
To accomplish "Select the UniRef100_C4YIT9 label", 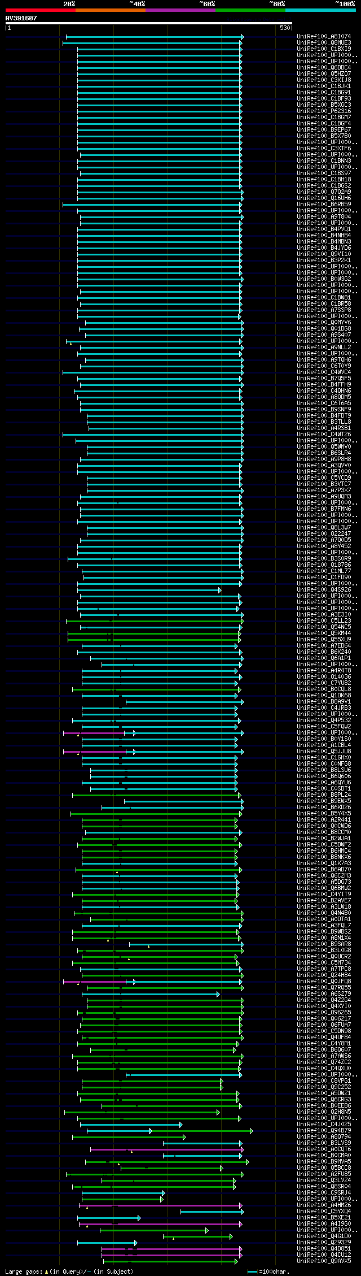I will [x=324, y=894].
